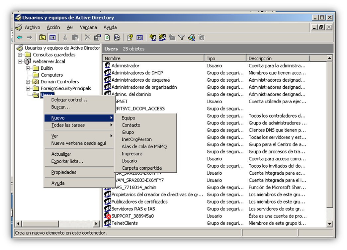Screen dimensions: 347x250
Task: Click the TelnetClients group icon
Action: (108, 223)
